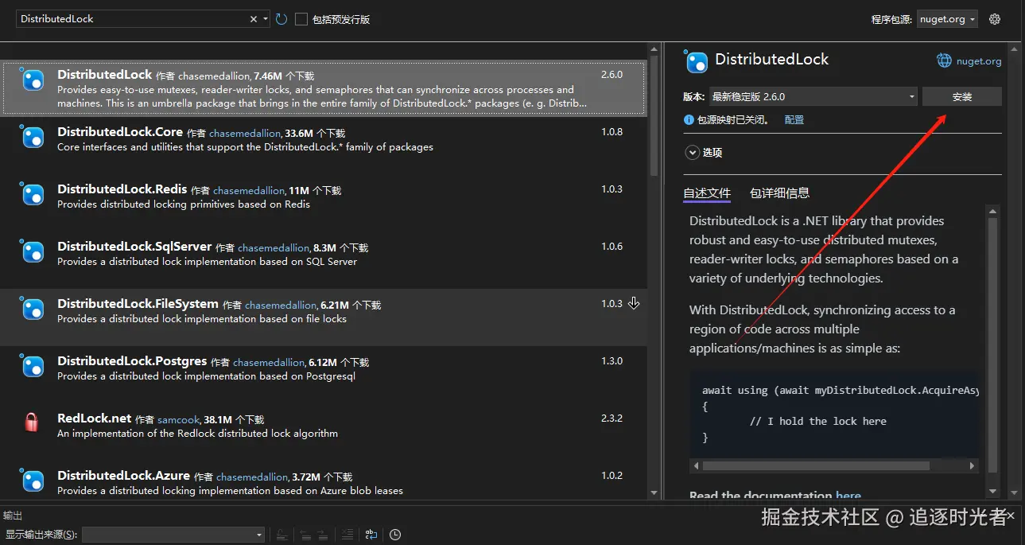Select the DistributedLock.Core package title
1025x545 pixels.
120,131
